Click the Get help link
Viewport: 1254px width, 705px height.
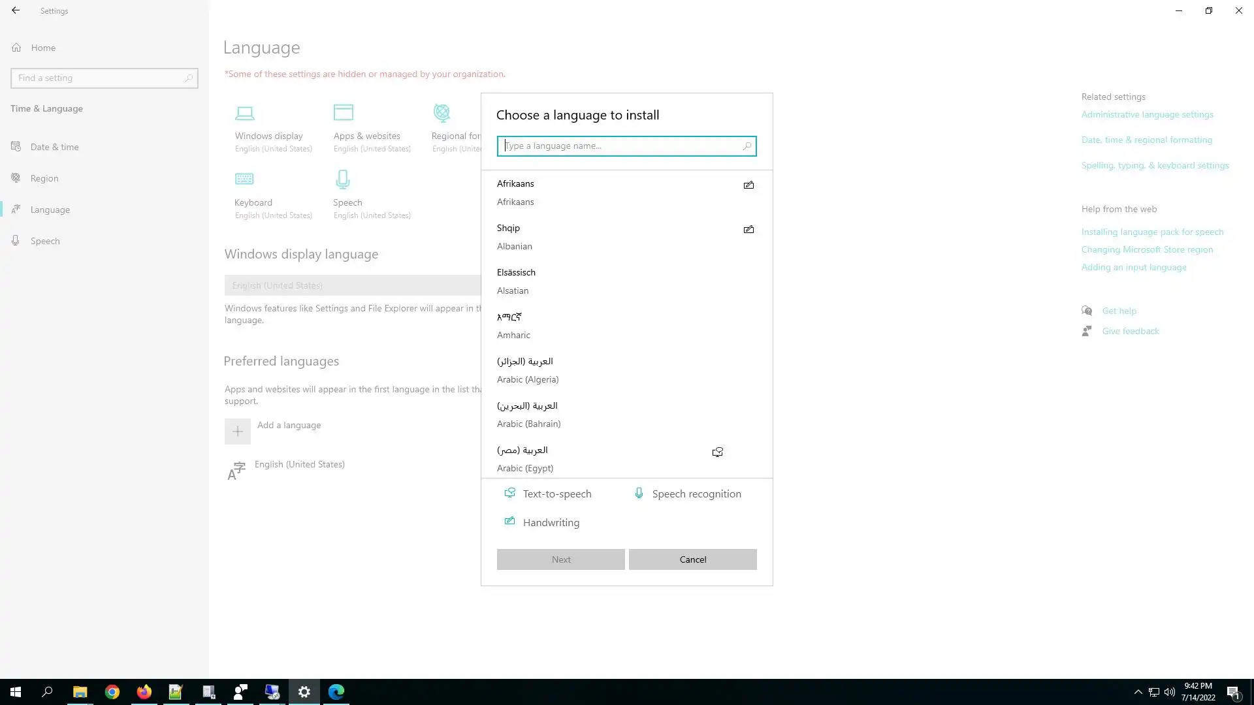(1119, 311)
